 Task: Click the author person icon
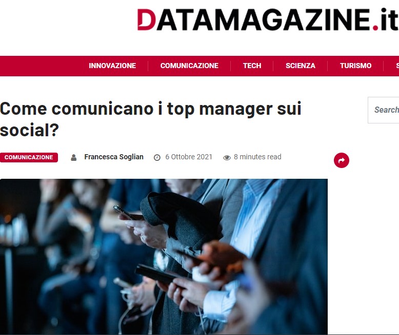click(x=74, y=158)
